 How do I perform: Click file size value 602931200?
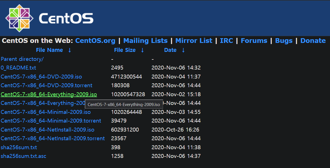click(x=125, y=130)
